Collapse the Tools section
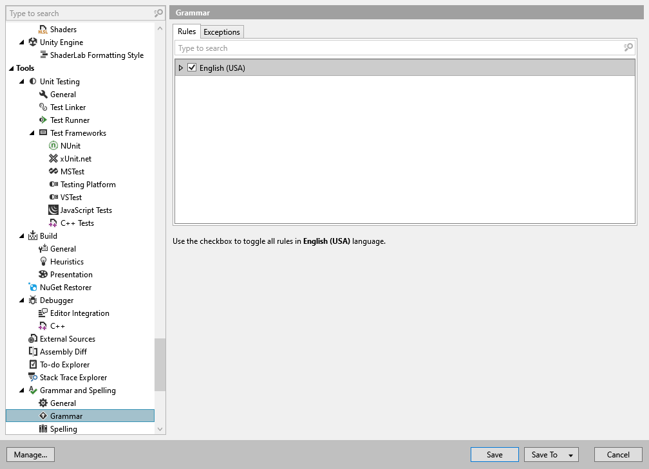Screen dimensions: 649x469 tap(10, 68)
